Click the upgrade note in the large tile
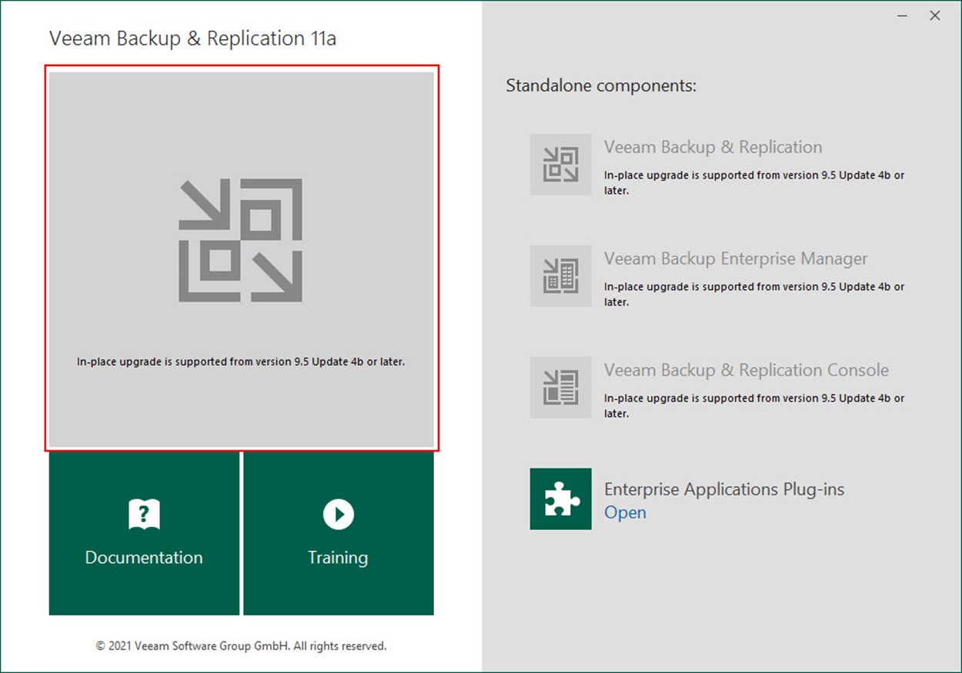The width and height of the screenshot is (962, 673). 241,361
